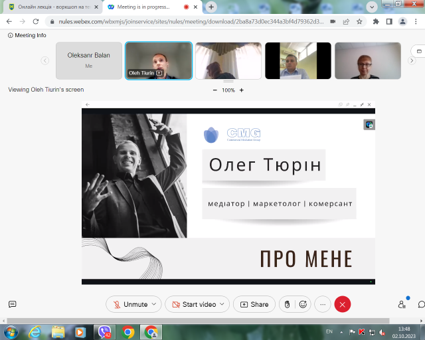Open the reactions emoji icon
This screenshot has width=425, height=340.
coord(303,304)
